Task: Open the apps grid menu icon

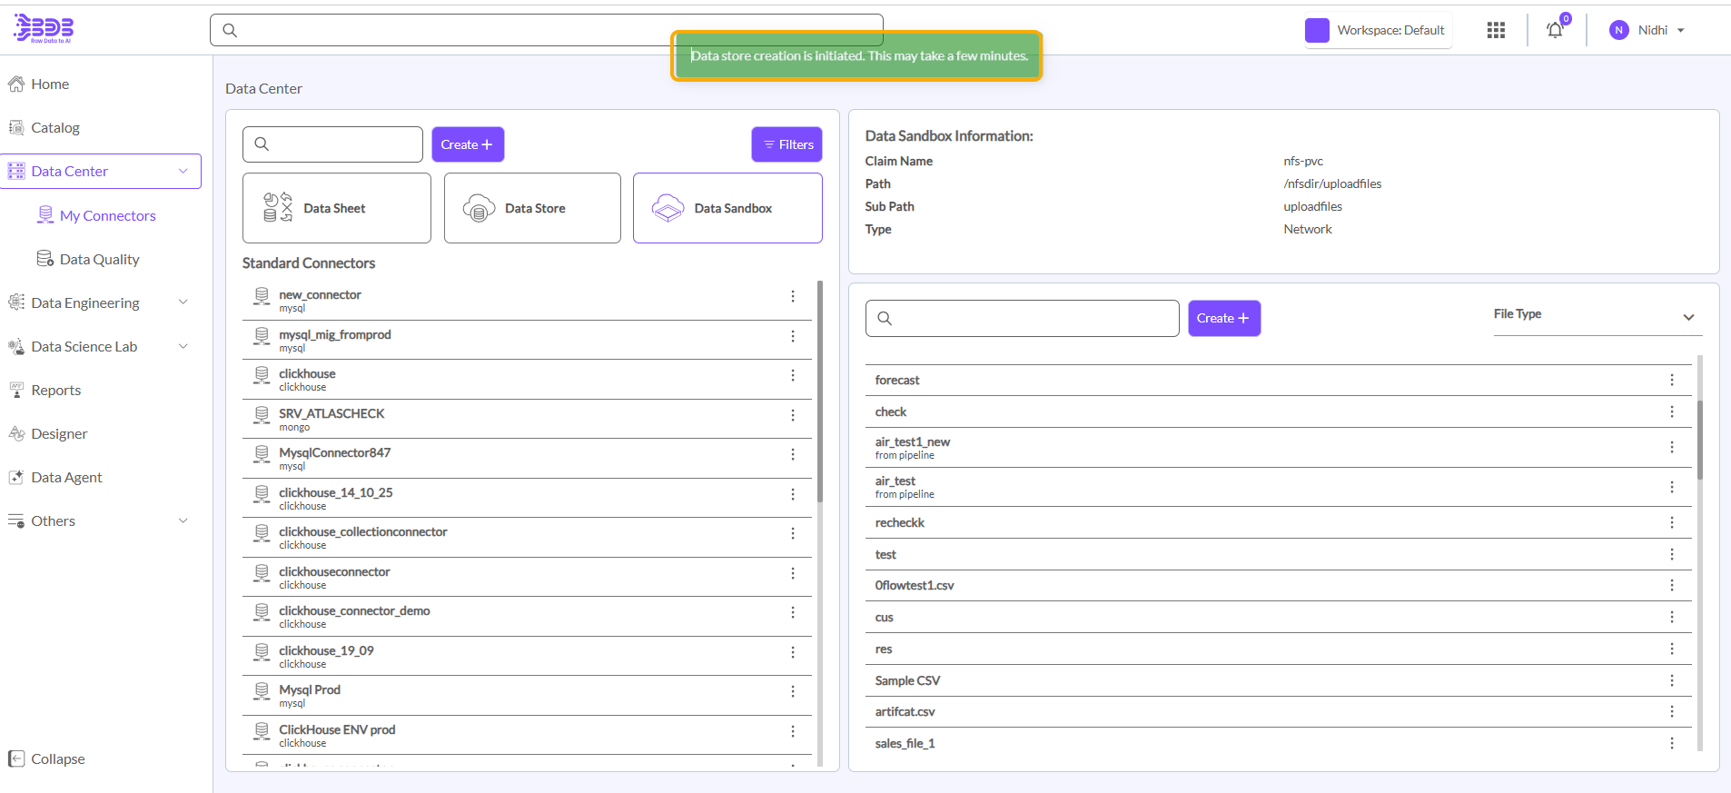Action: pos(1496,31)
